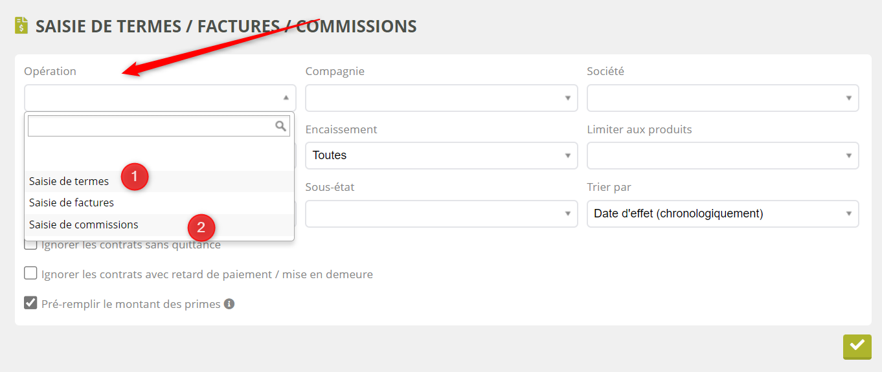Select 'Saisie de commissions' option
882x372 pixels.
click(84, 224)
